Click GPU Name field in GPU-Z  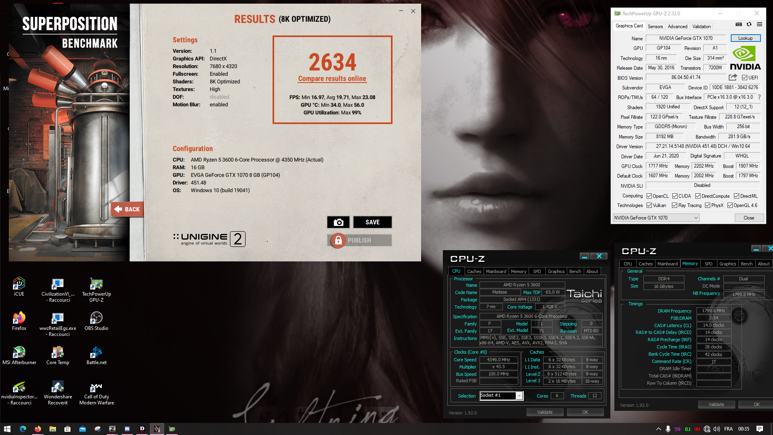click(686, 38)
